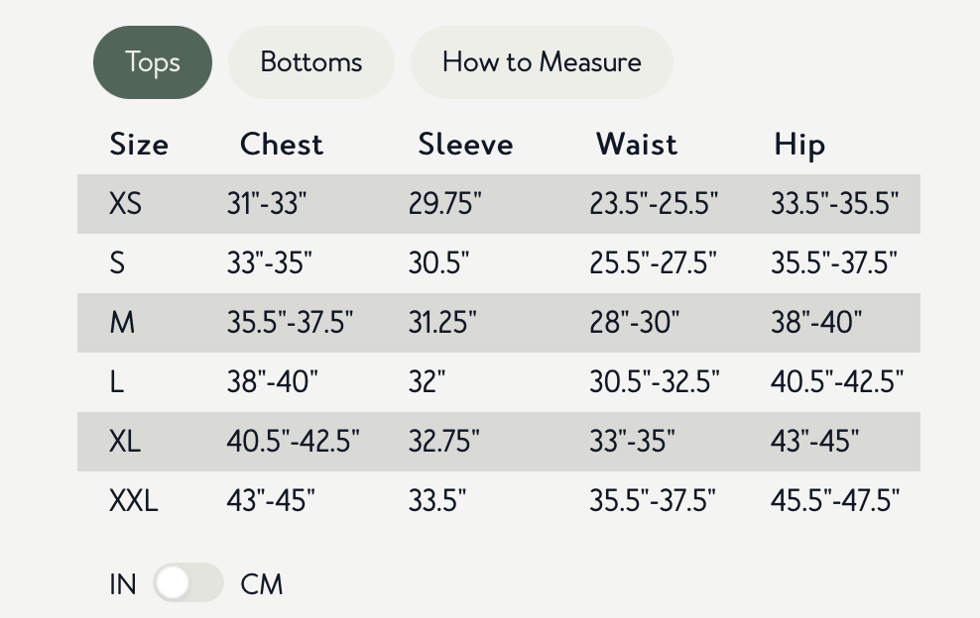Click the Sleeve column header
This screenshot has width=980, height=618.
point(465,145)
